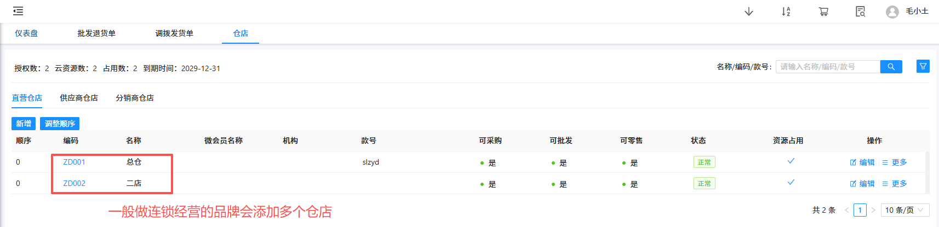Image resolution: width=939 pixels, height=227 pixels.
Task: Select the 供应商仓店 sub-tab
Action: [79, 98]
